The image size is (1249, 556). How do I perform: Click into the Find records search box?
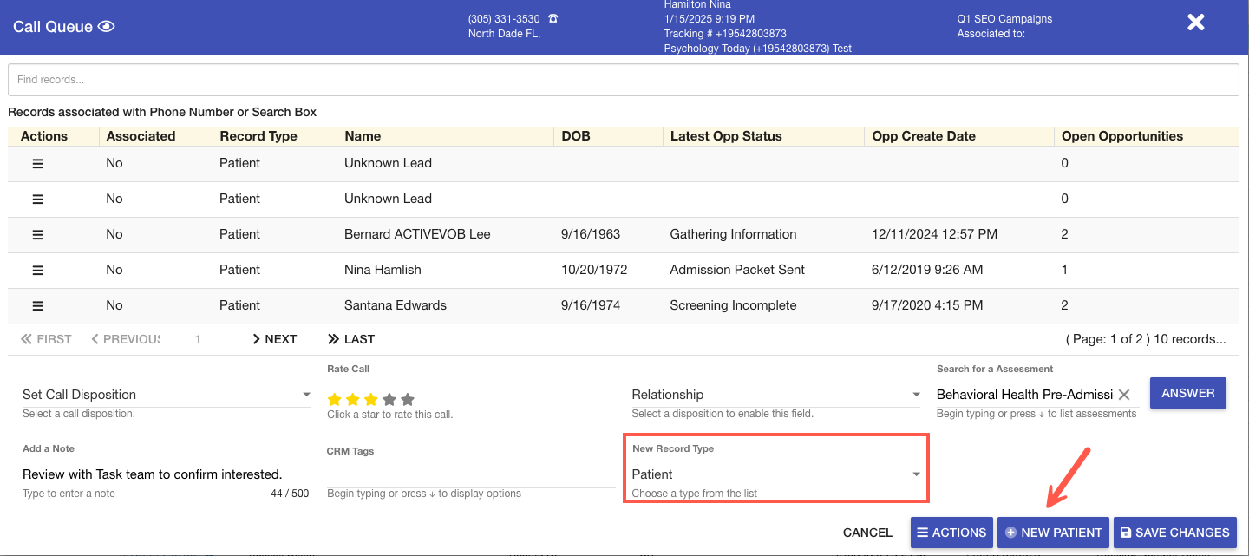click(623, 80)
